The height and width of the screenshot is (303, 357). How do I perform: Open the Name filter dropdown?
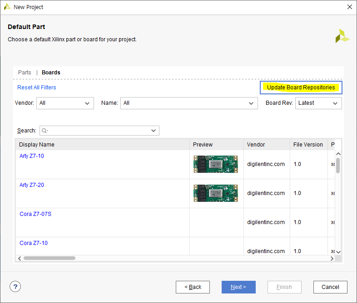click(189, 103)
